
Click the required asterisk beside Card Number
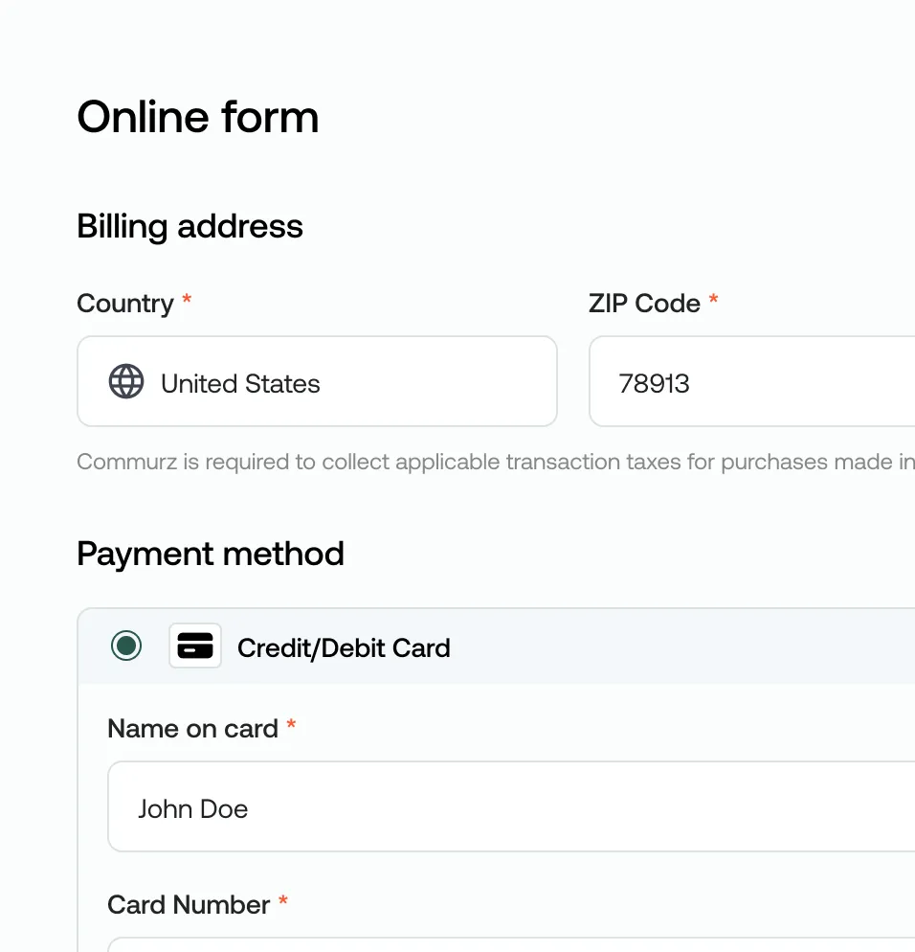click(x=283, y=902)
